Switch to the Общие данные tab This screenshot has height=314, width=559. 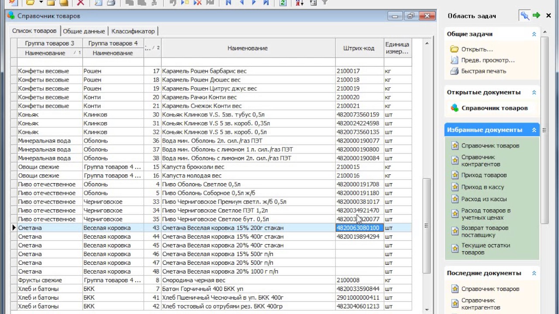click(84, 31)
